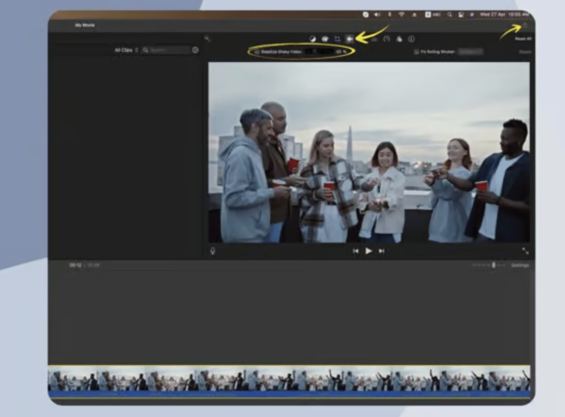565x417 pixels.
Task: Enable the Stabilize Shaky Video checkbox
Action: tap(257, 52)
